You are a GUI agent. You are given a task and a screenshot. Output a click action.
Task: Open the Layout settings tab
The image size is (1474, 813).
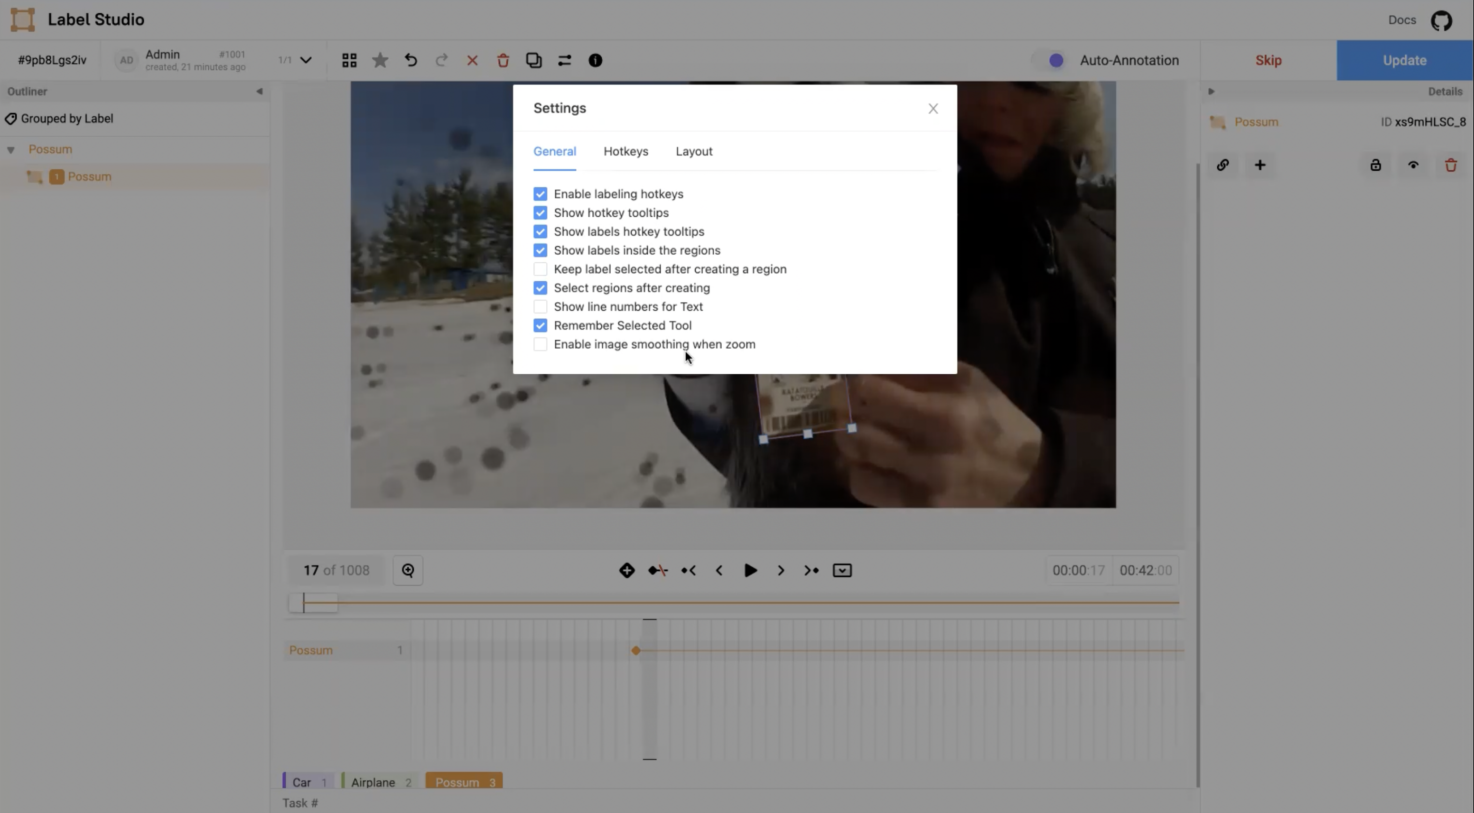coord(693,151)
